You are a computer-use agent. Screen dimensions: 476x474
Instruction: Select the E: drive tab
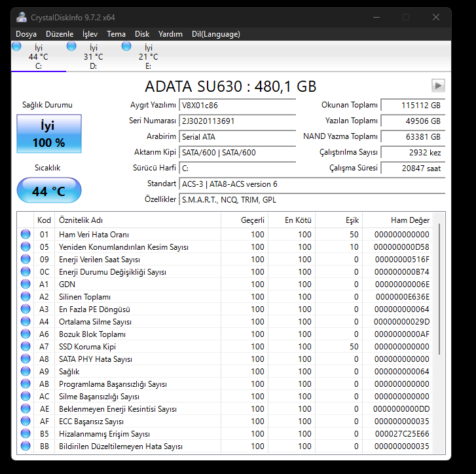click(x=149, y=56)
